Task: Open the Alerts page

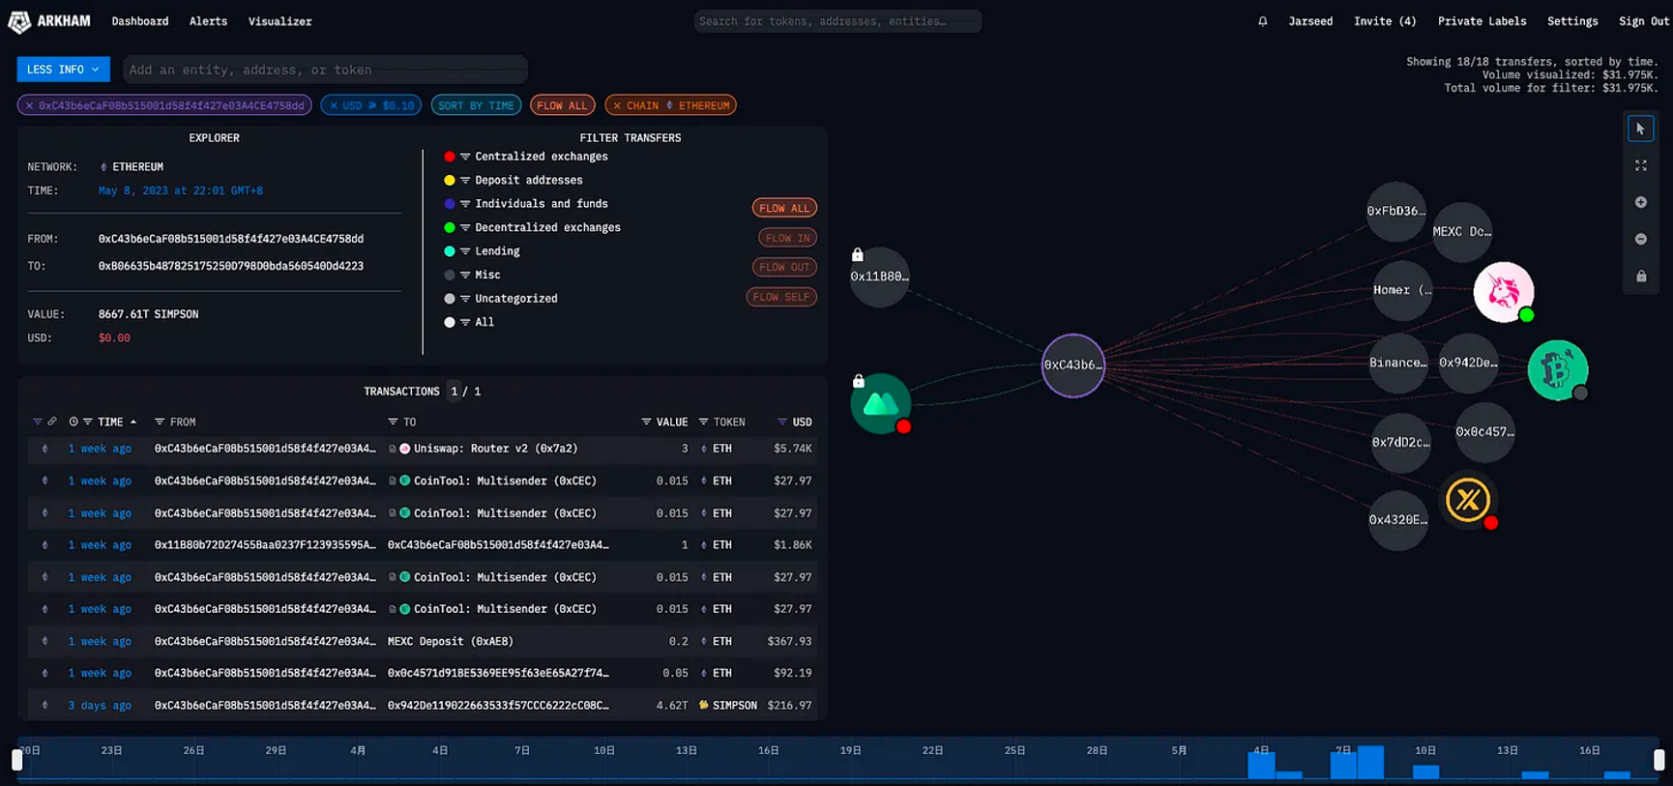Action: [x=208, y=21]
